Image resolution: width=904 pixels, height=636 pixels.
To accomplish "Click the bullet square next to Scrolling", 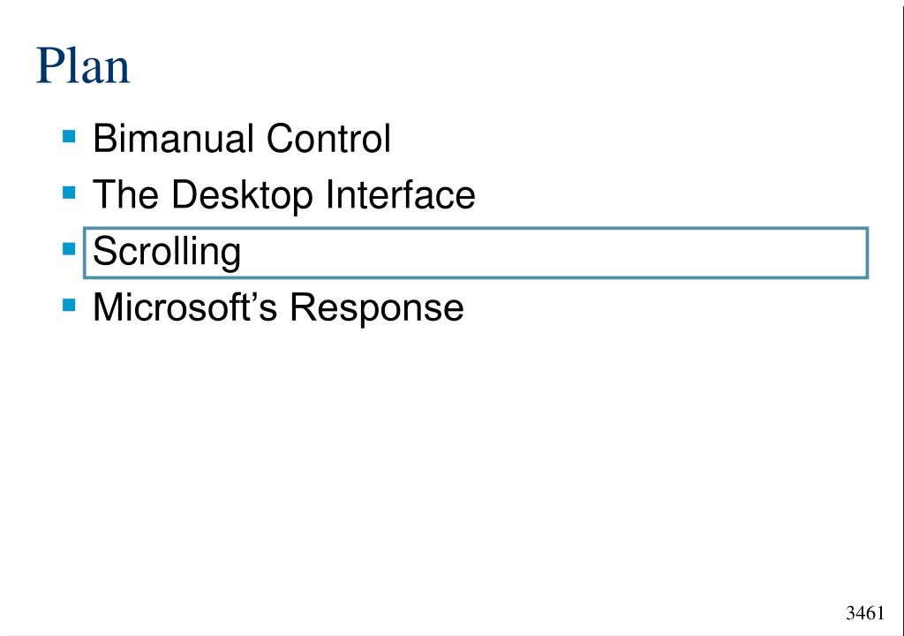I will [70, 249].
